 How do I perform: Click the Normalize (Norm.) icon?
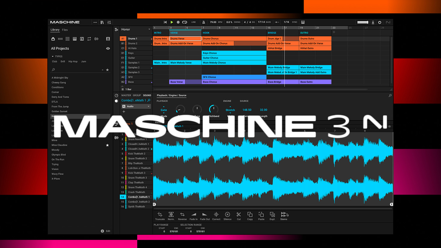click(x=171, y=215)
